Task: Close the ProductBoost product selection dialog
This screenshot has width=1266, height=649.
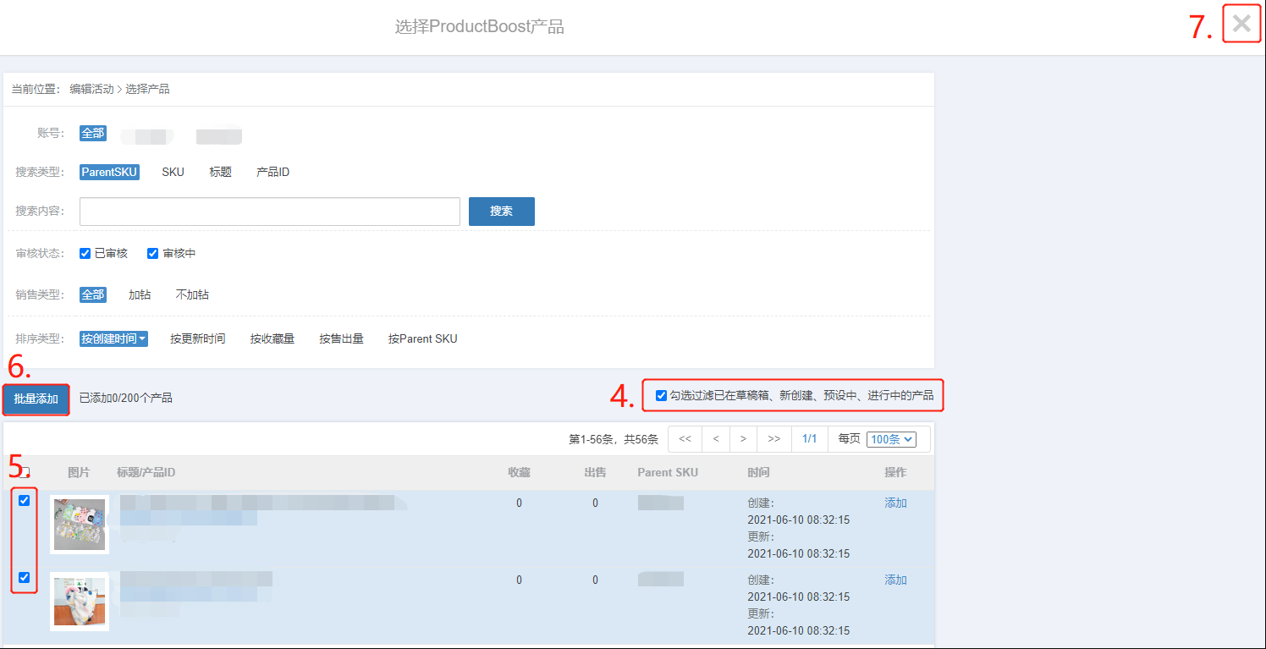Action: 1241,24
